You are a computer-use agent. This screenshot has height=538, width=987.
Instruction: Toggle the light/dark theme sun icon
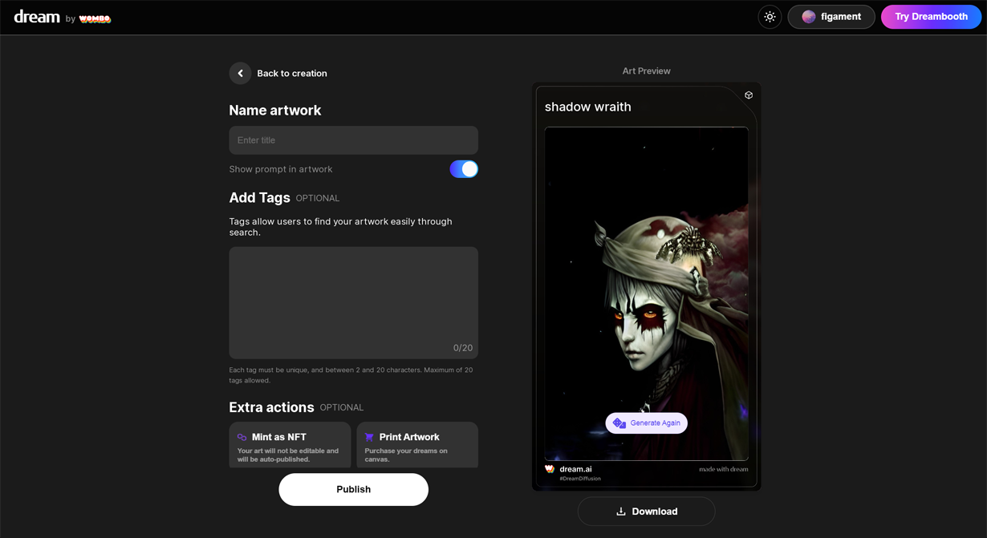[770, 17]
